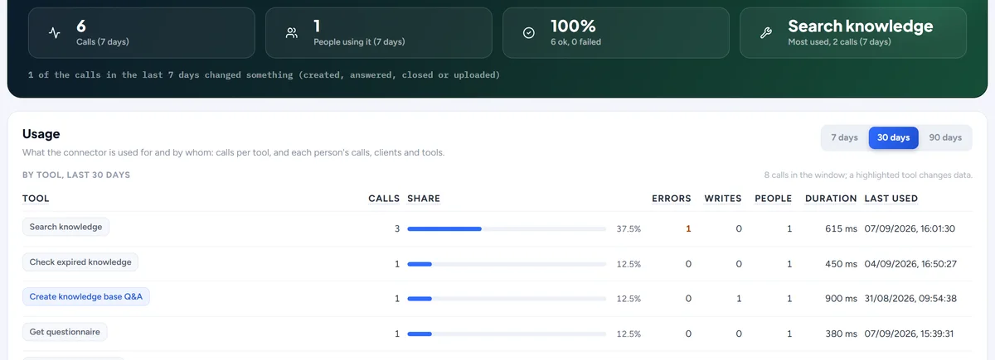This screenshot has height=360, width=995.
Task: Switch usage window to 90 days
Action: coord(945,137)
